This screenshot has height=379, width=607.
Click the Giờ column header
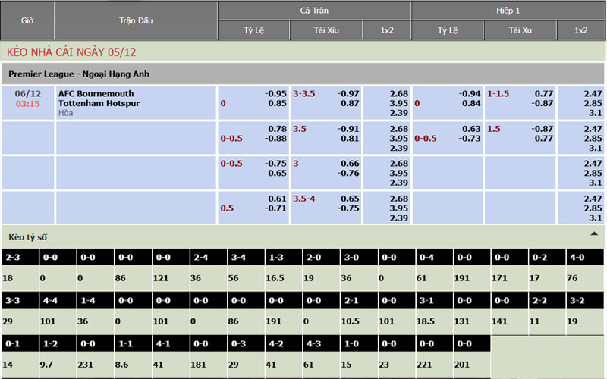[27, 20]
